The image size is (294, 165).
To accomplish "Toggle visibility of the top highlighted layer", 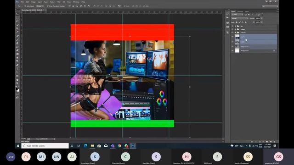I will (232, 37).
